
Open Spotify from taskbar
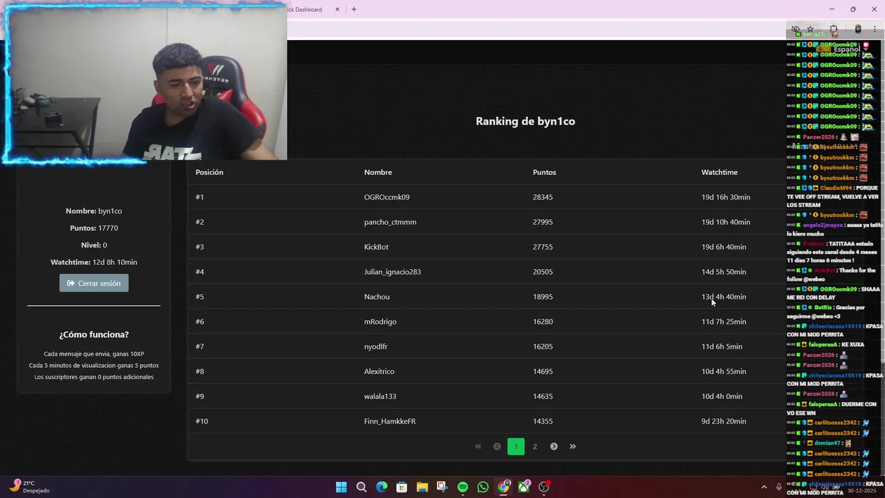(463, 487)
